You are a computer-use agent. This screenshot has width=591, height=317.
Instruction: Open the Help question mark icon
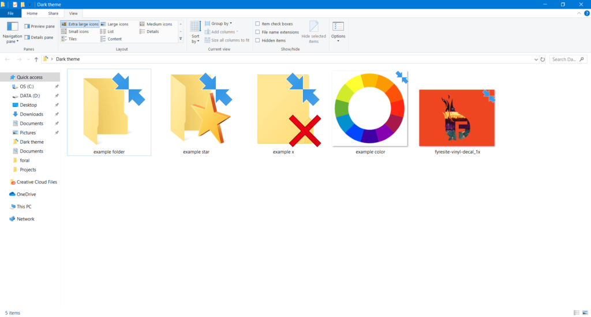(586, 13)
